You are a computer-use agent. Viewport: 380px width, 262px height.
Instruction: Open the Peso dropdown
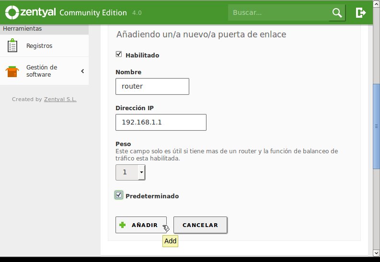point(130,172)
